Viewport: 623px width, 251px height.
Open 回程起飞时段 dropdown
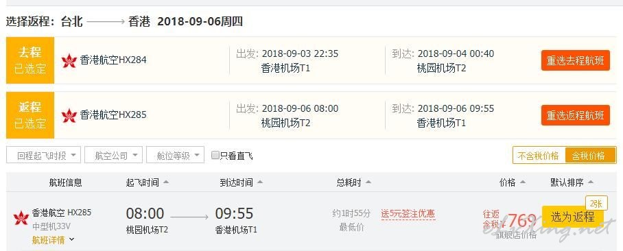pos(44,155)
